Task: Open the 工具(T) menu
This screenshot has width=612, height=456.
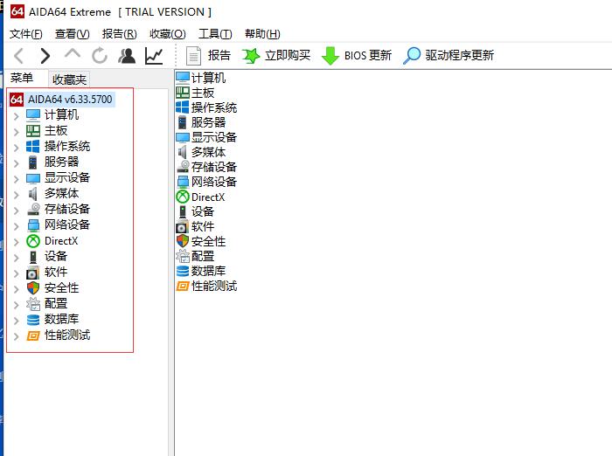Action: [x=215, y=34]
